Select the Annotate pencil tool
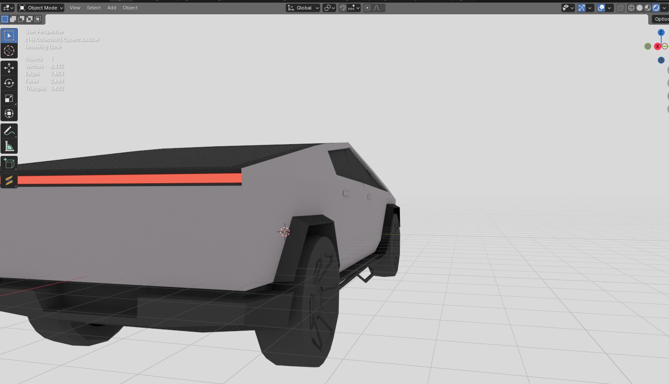This screenshot has width=669, height=384. 9,131
